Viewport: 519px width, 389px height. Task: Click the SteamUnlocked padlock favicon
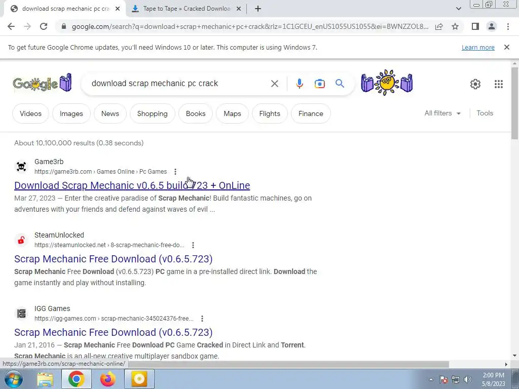coord(21,240)
